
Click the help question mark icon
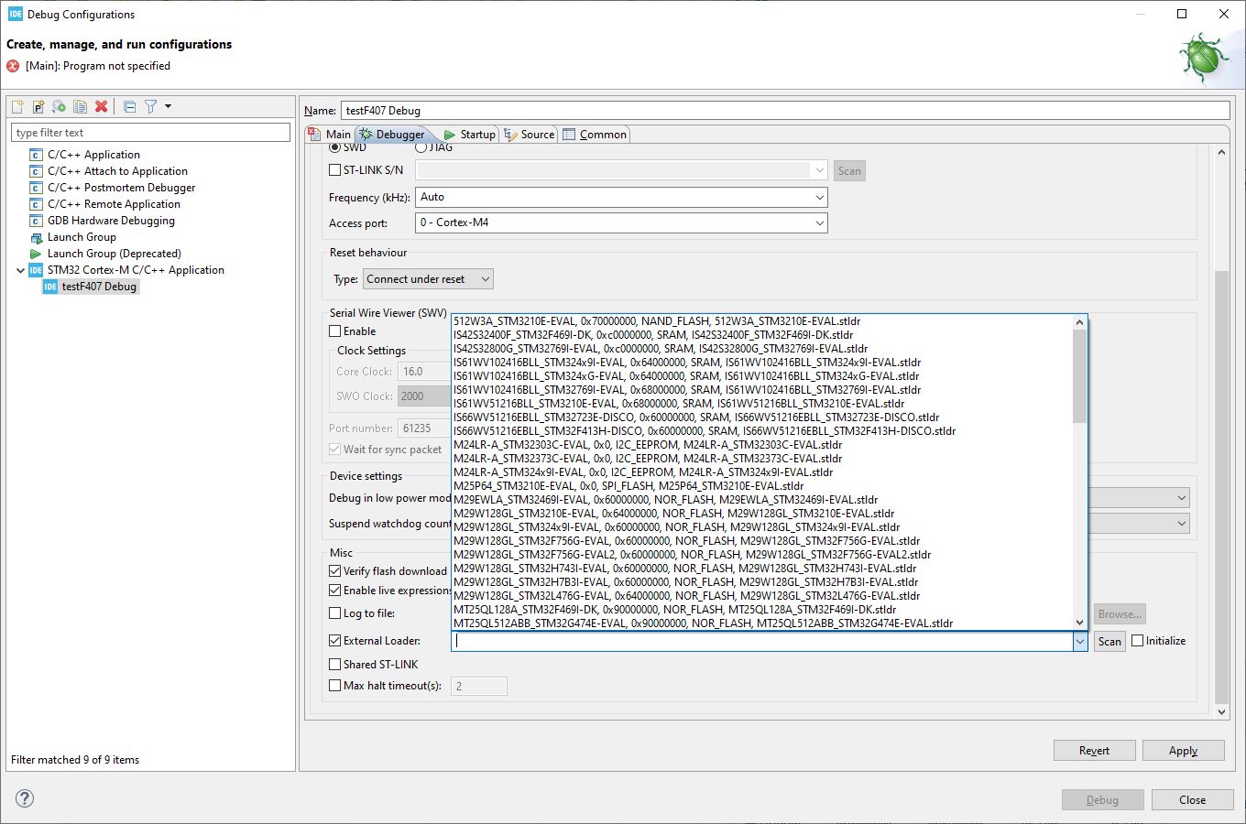(x=25, y=798)
